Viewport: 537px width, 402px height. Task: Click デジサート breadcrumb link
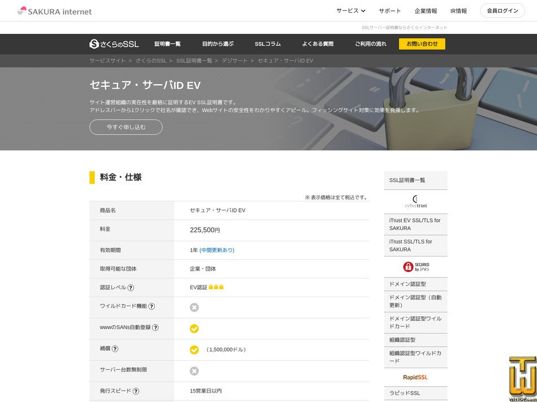point(234,60)
